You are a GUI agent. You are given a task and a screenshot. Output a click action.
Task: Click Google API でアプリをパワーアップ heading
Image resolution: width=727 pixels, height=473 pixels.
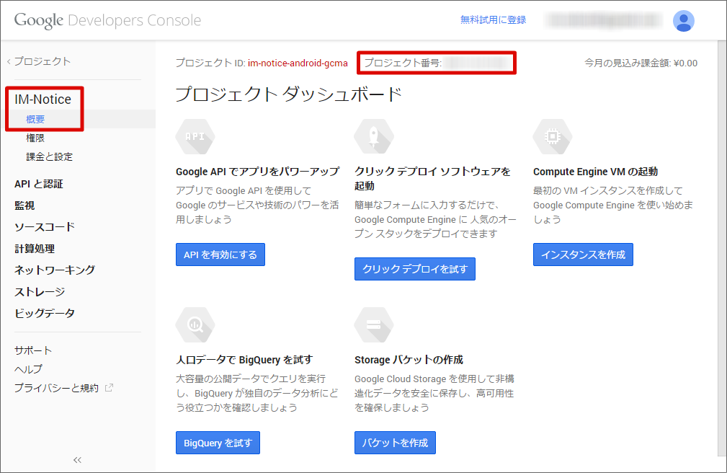257,172
